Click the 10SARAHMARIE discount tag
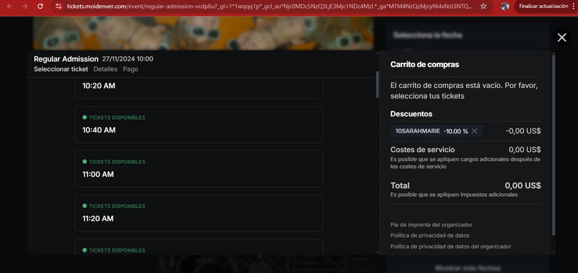 (436, 131)
